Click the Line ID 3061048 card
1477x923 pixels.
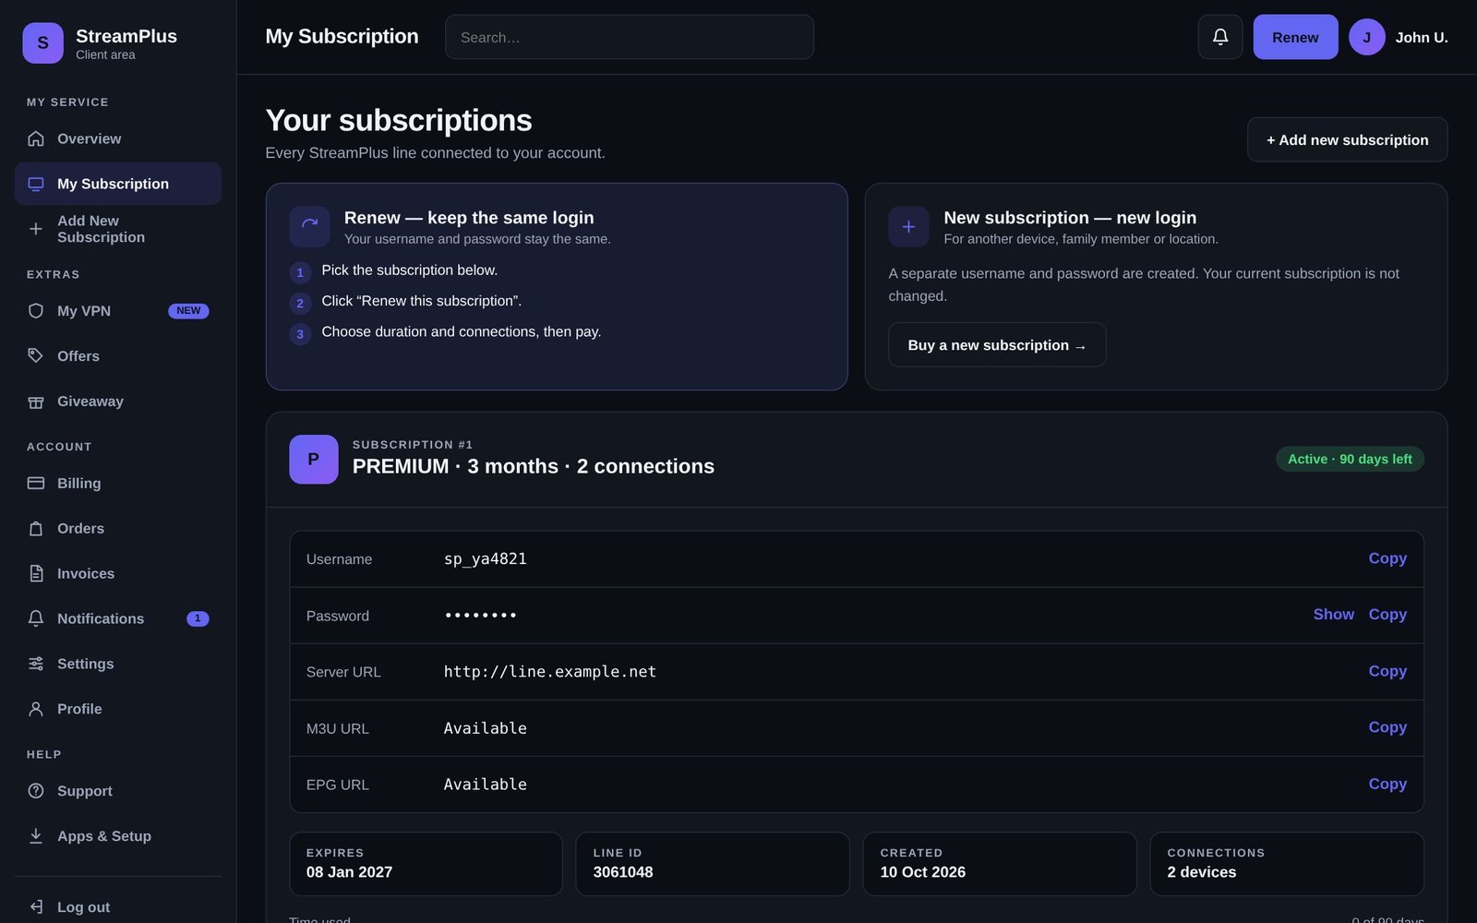712,864
